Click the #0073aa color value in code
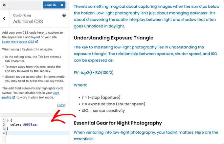The image size is (224, 144). [30, 124]
